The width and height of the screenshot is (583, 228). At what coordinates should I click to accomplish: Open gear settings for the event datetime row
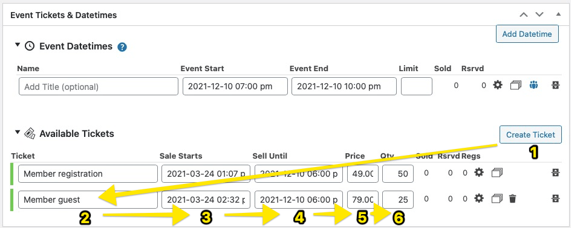tap(498, 85)
